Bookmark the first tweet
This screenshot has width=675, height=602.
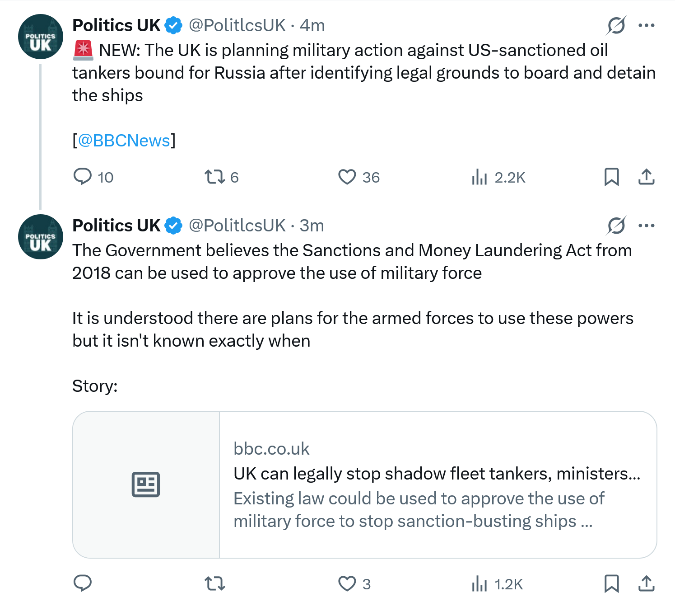[611, 177]
